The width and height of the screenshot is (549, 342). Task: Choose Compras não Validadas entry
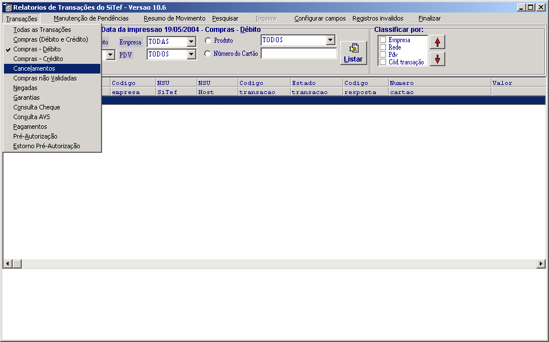point(52,79)
